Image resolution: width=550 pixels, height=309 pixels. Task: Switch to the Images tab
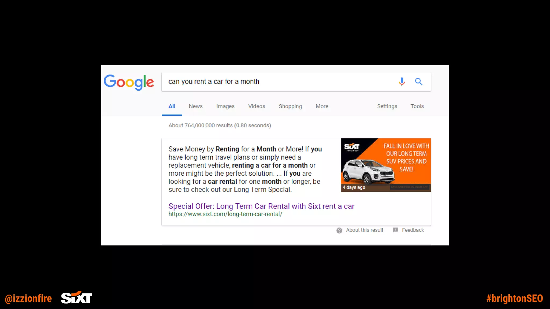pos(225,106)
